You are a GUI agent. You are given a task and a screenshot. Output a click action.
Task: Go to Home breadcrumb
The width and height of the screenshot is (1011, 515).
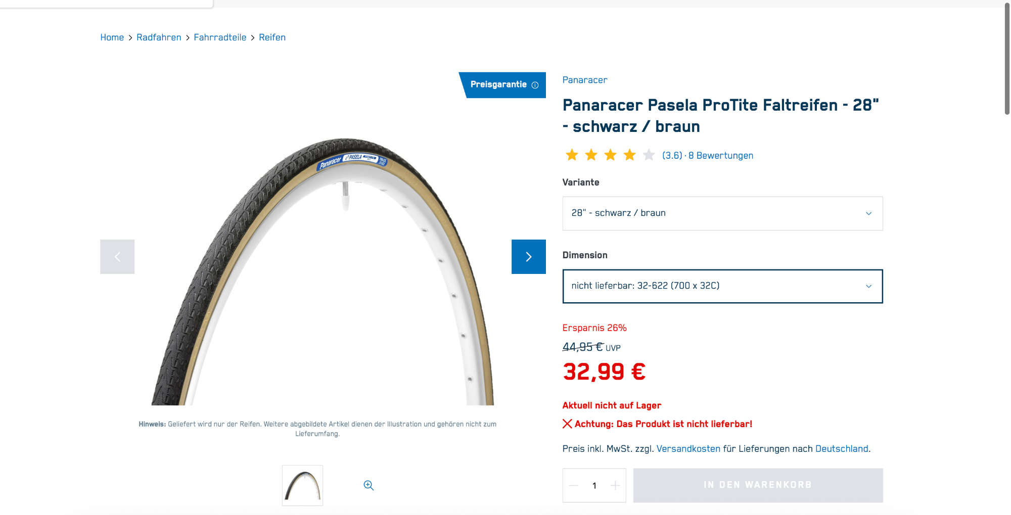[x=112, y=37]
